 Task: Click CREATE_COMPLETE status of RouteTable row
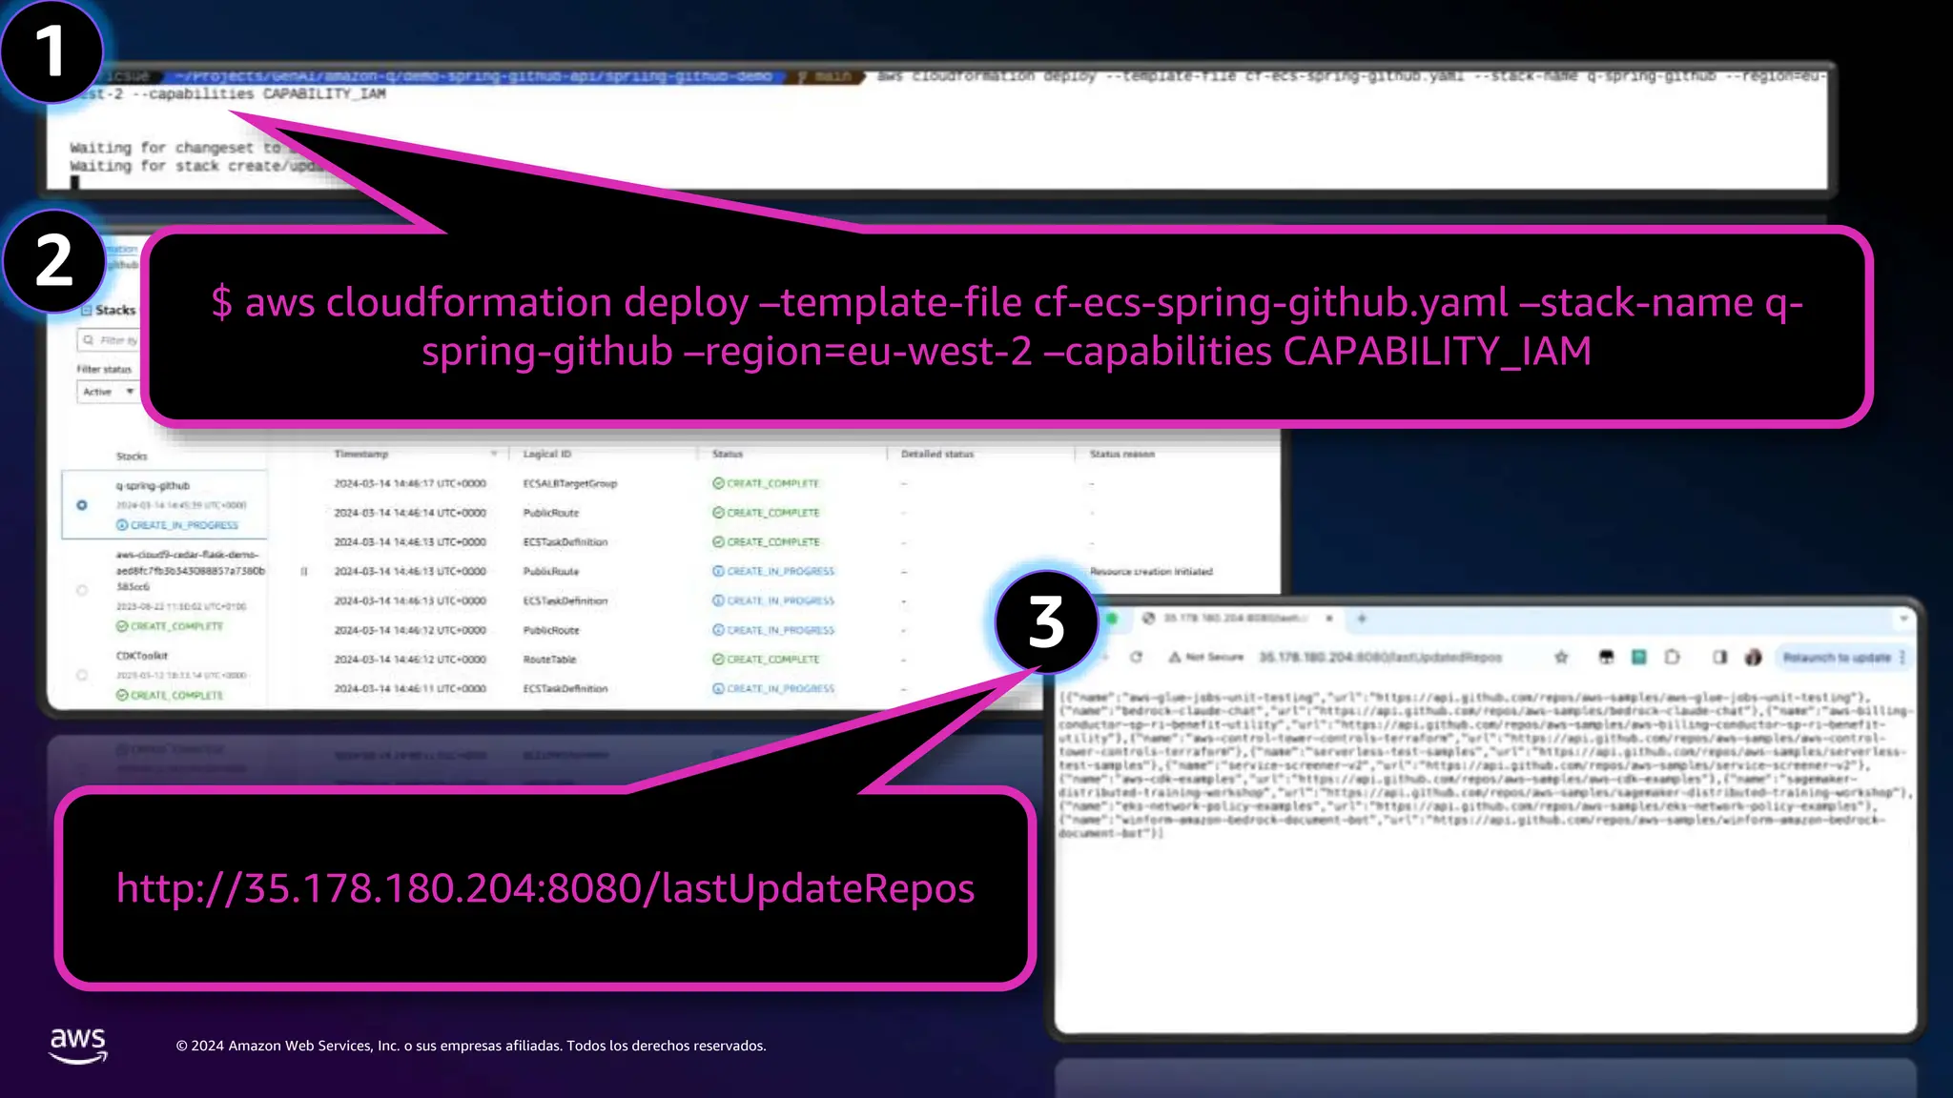(766, 659)
